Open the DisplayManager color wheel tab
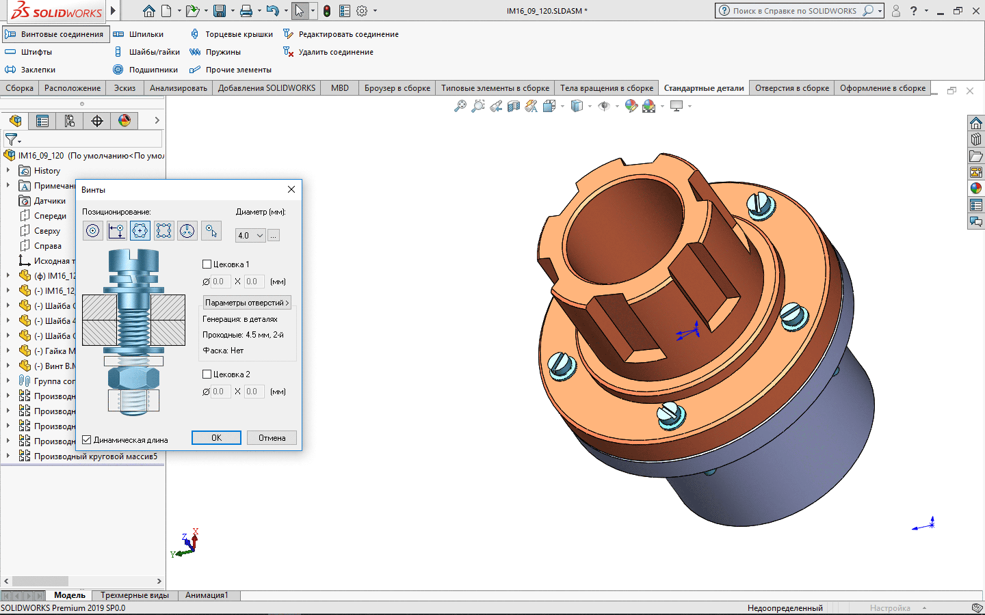The height and width of the screenshot is (615, 985). coord(124,121)
